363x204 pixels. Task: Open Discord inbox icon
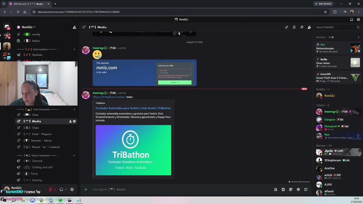pyautogui.click(x=352, y=20)
